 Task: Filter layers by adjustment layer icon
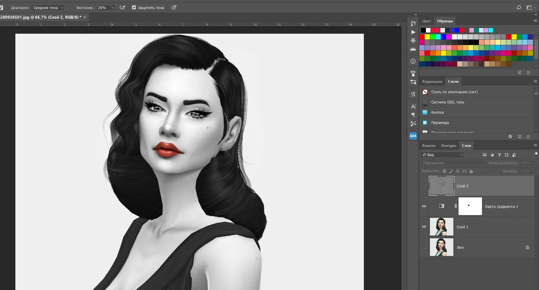[x=492, y=155]
